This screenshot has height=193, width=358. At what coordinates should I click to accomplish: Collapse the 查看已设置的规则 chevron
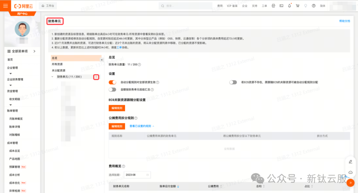153,126
